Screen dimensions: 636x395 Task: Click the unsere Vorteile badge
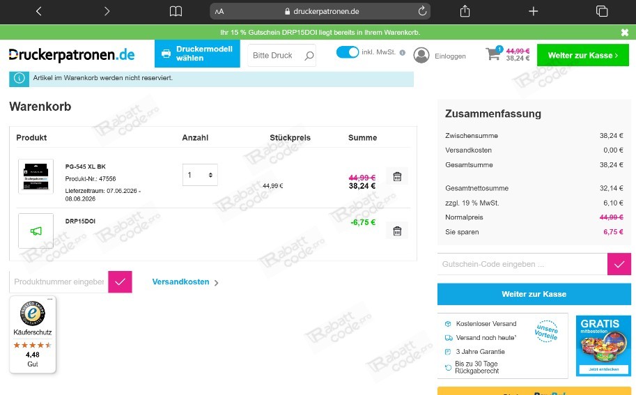546,332
